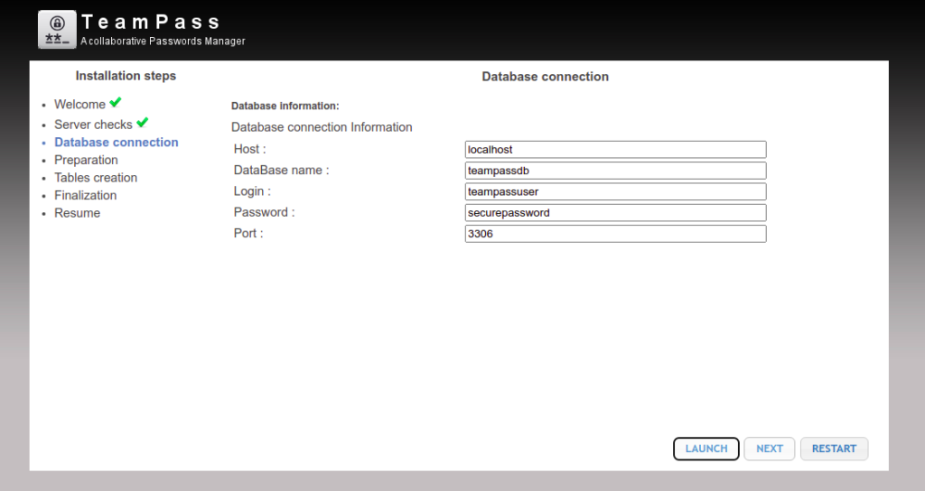Screen dimensions: 925x491
Task: Go to the Tables creation step
Action: tap(96, 178)
